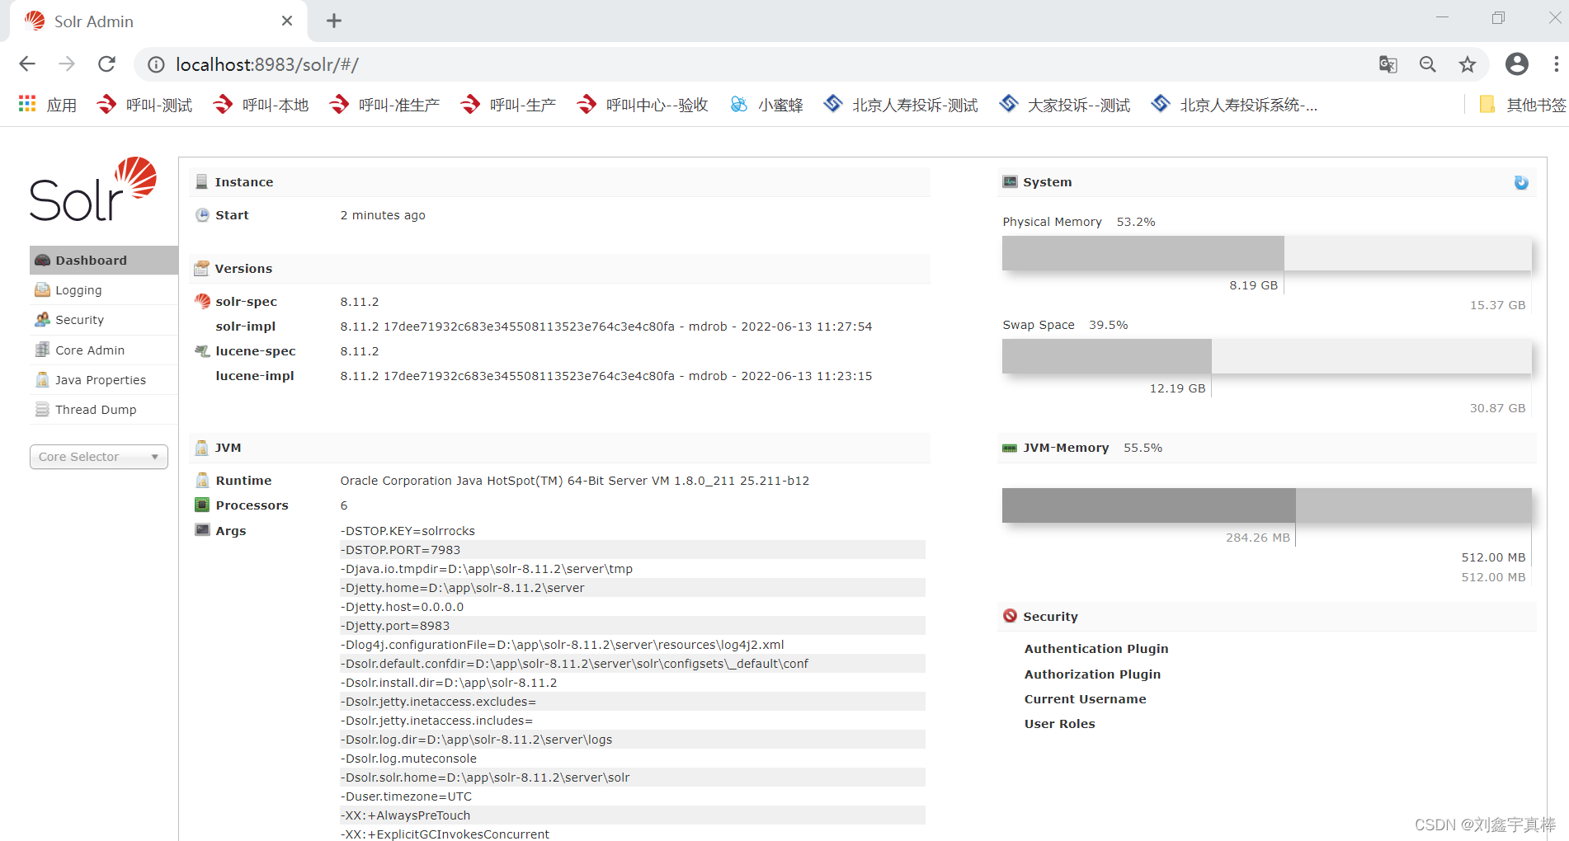Screen dimensions: 1569x841
Task: Select the 284.26 MB memory value
Action: coord(1257,538)
